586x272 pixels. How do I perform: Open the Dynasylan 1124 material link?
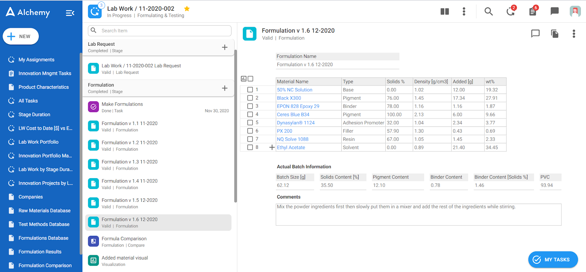[296, 122]
